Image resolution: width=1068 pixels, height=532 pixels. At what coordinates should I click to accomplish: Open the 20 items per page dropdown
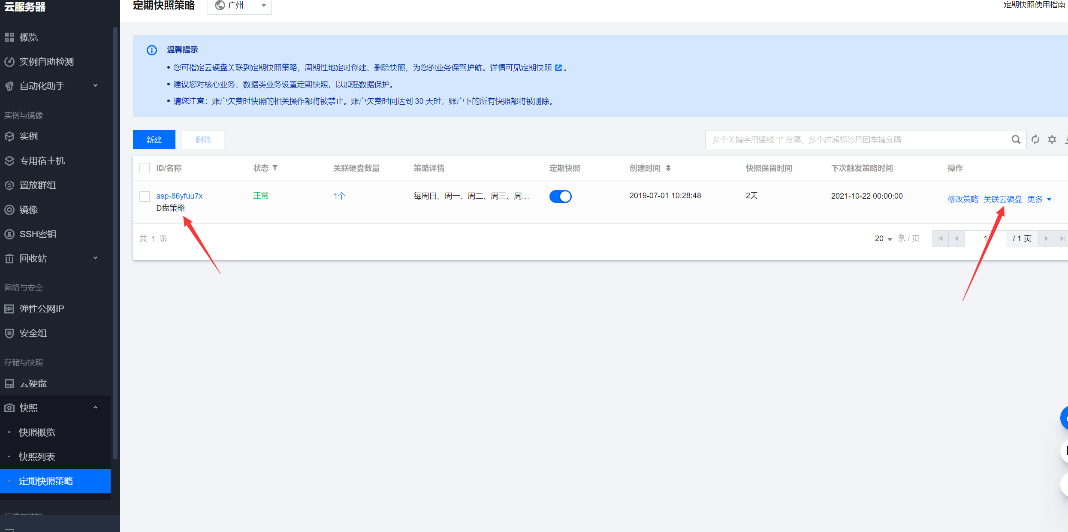coord(883,239)
